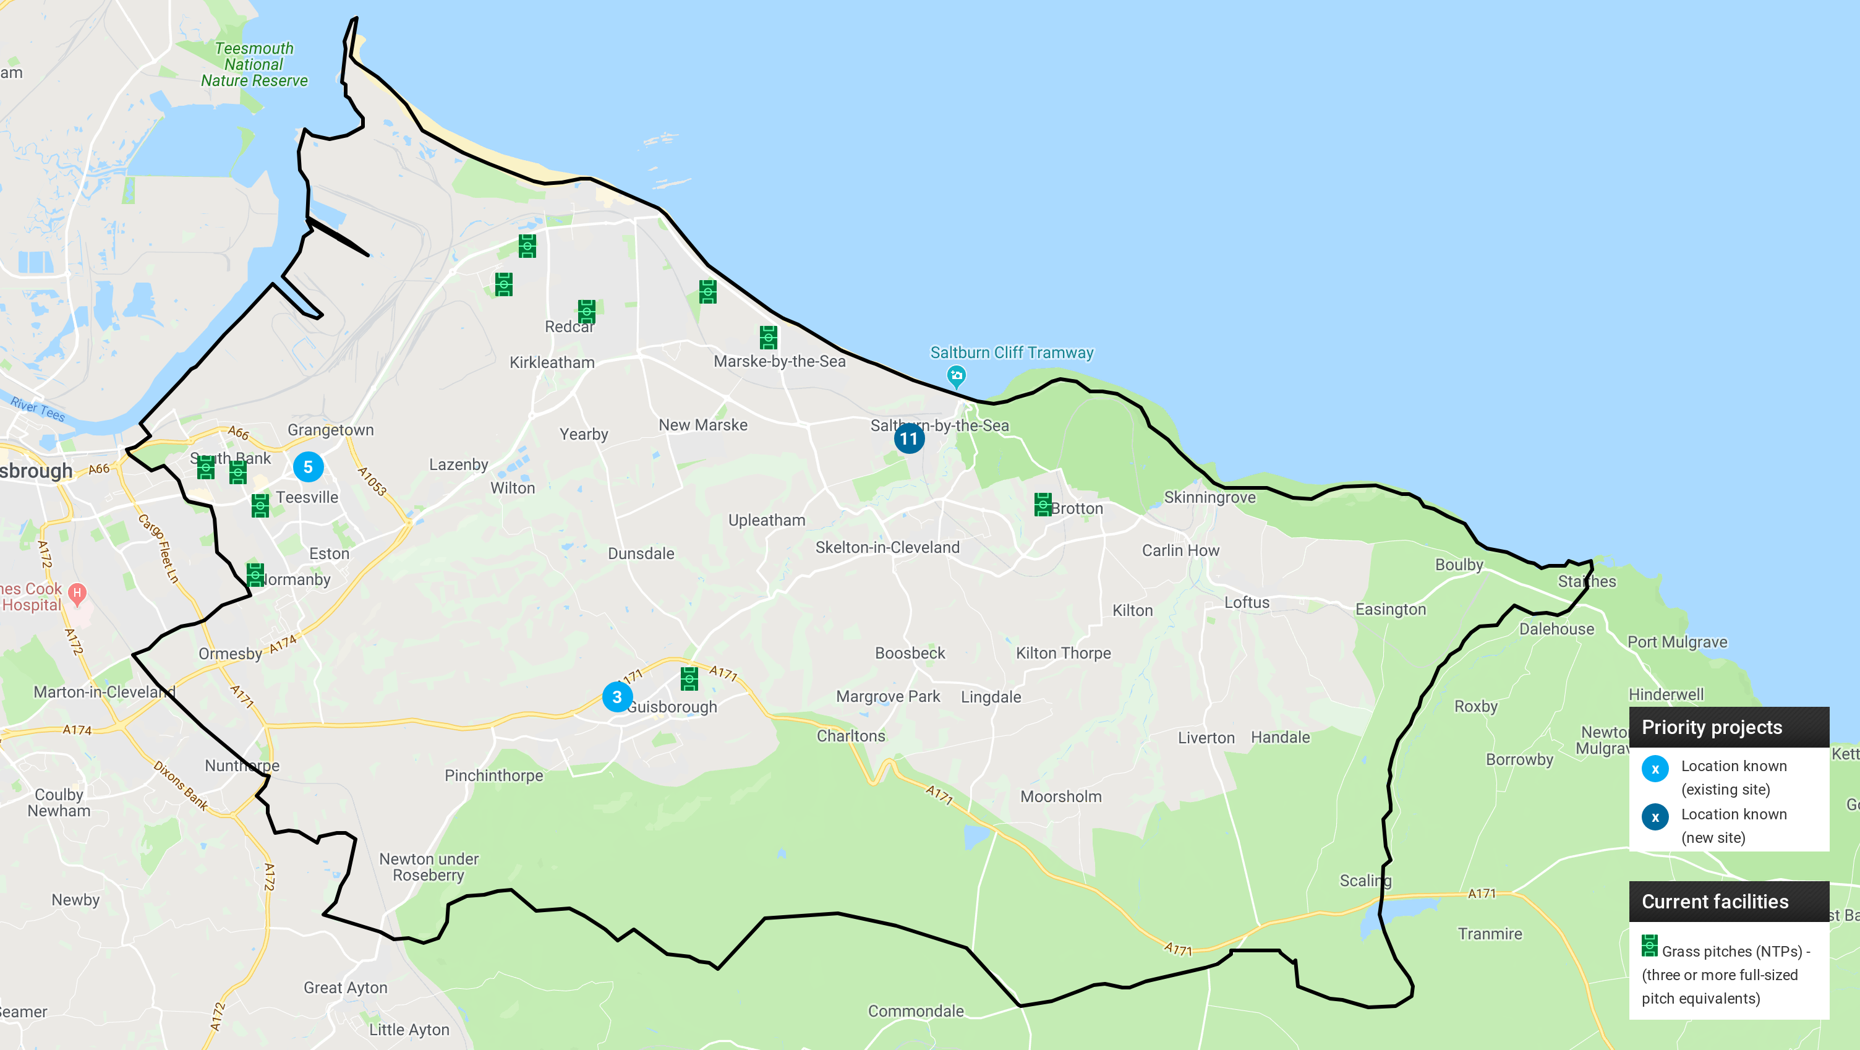The width and height of the screenshot is (1860, 1050).
Task: Click the Kirkleatham place label
Action: [552, 362]
